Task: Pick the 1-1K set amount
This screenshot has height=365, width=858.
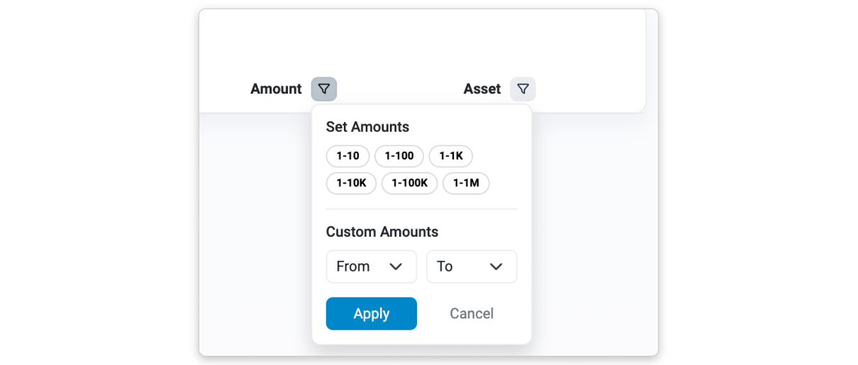Action: pyautogui.click(x=450, y=156)
